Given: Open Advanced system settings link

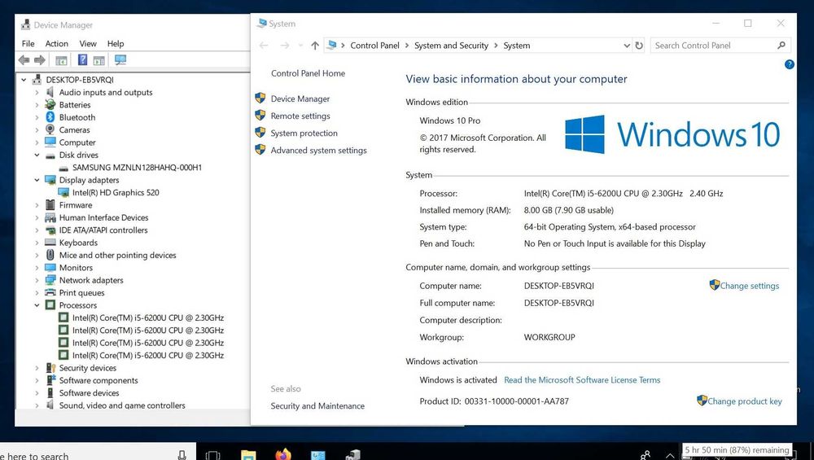Looking at the screenshot, I should [319, 150].
